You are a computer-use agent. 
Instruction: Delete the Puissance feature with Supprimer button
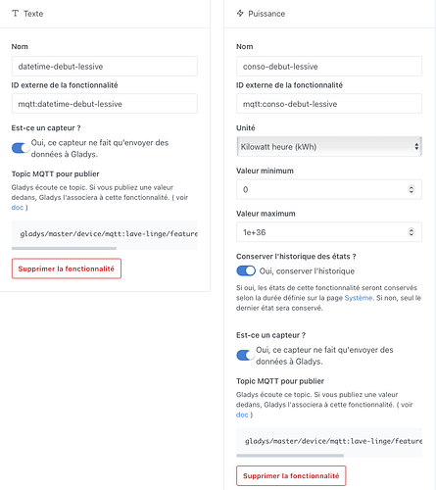point(291,475)
